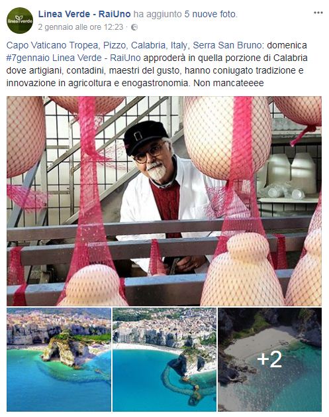Open Linea Verde - RaiUno page name in header
The image size is (329, 417).
coord(84,14)
